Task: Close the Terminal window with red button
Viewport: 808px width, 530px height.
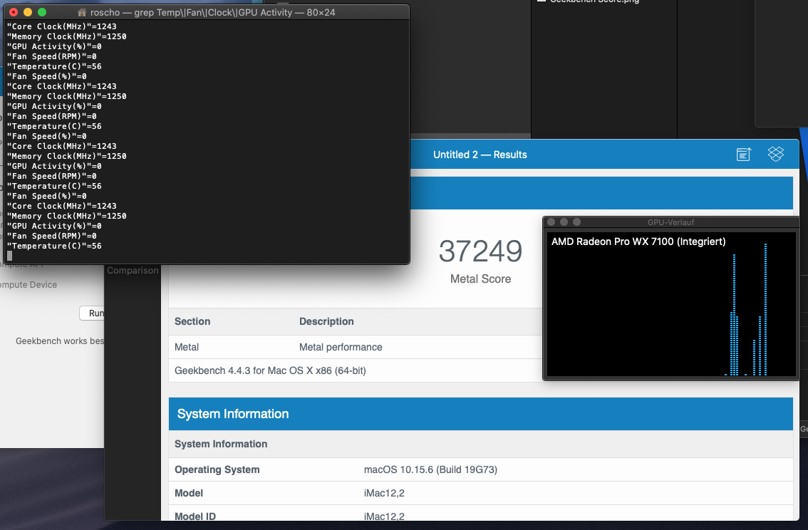Action: (14, 12)
